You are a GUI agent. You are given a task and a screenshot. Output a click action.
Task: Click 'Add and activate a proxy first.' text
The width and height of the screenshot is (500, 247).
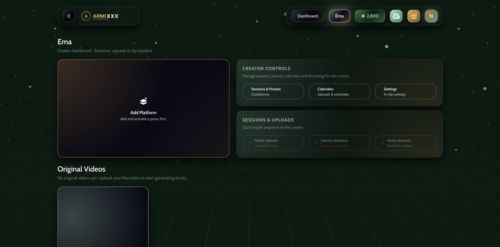143,119
